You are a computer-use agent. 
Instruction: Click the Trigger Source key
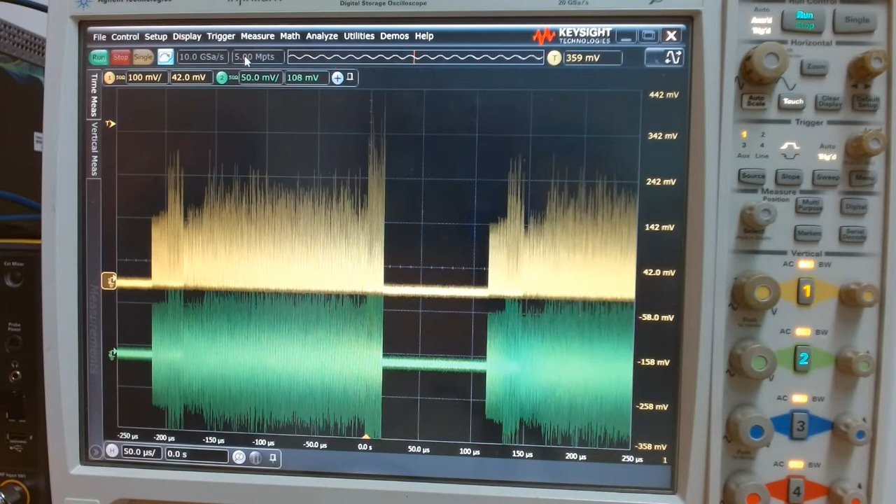tap(752, 176)
